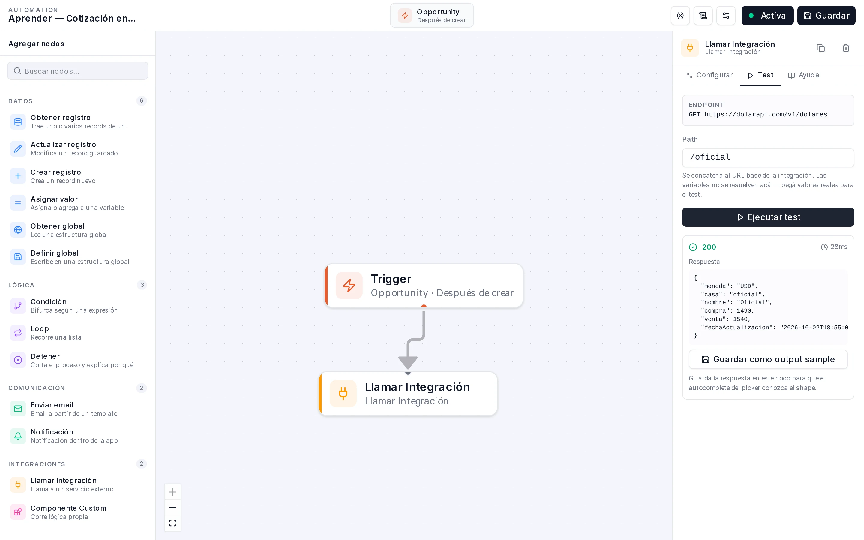Save automation with Guardar button
The image size is (864, 540).
click(826, 15)
